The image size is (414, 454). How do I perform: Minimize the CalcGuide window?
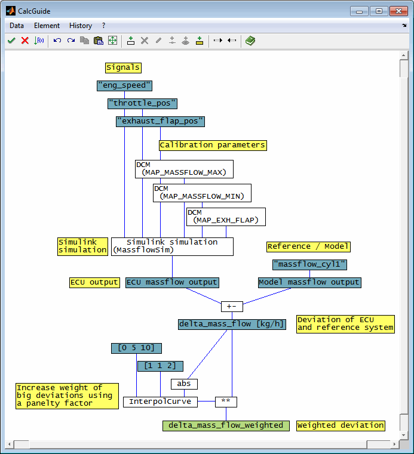click(359, 11)
